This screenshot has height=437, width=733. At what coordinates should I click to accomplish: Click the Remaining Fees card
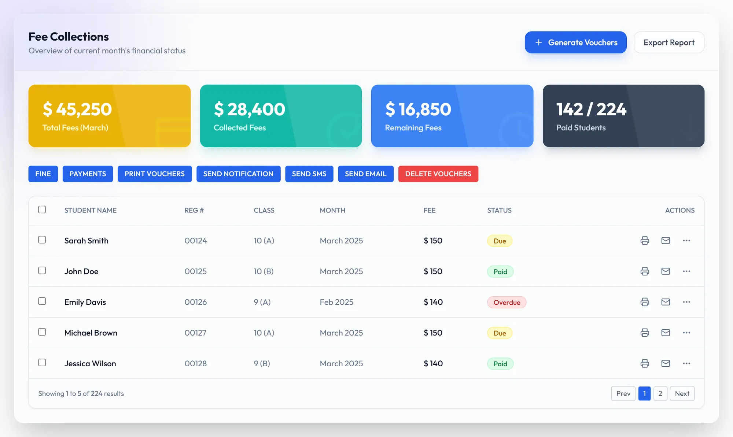click(452, 116)
